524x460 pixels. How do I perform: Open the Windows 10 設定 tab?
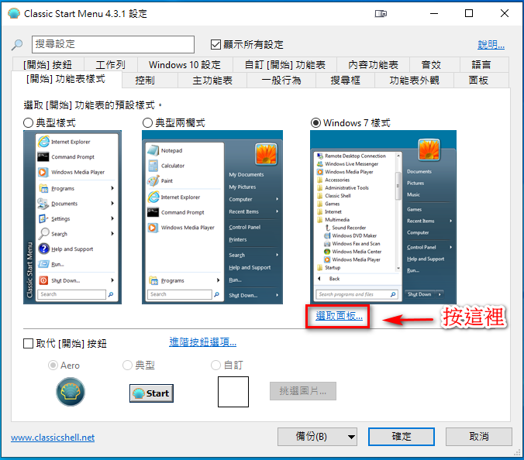click(184, 65)
